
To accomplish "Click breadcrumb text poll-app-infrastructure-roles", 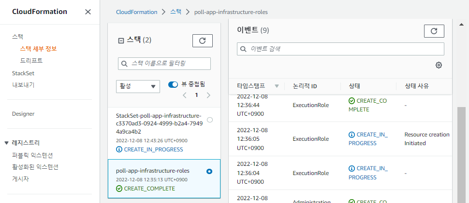I will click(231, 12).
